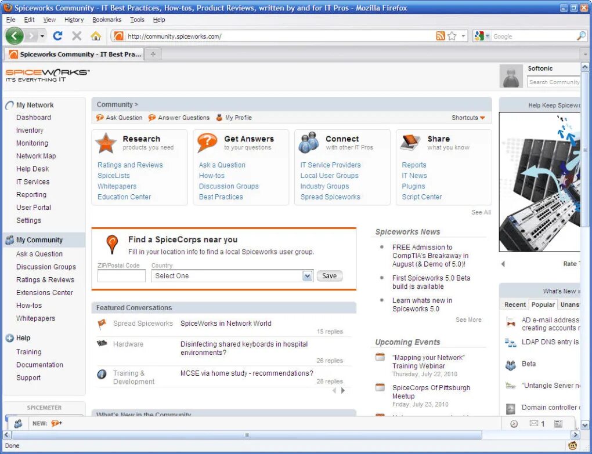This screenshot has width=592, height=454.
Task: Click the Research star icon
Action: click(106, 143)
